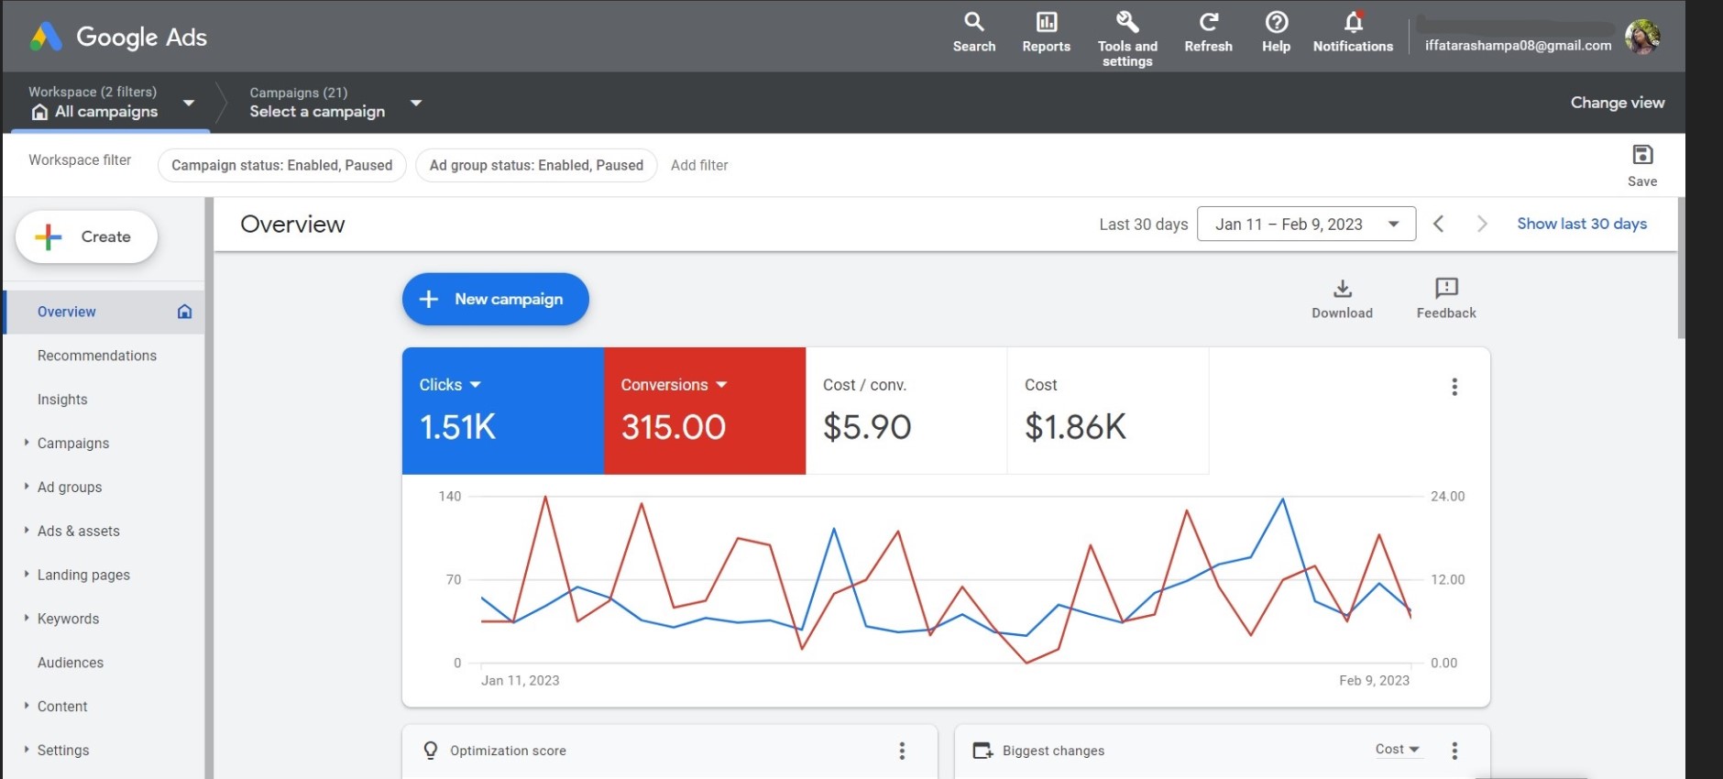
Task: Go to Recommendations in the sidebar
Action: tap(97, 356)
